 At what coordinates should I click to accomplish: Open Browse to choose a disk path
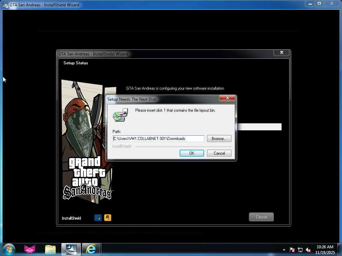click(x=219, y=138)
